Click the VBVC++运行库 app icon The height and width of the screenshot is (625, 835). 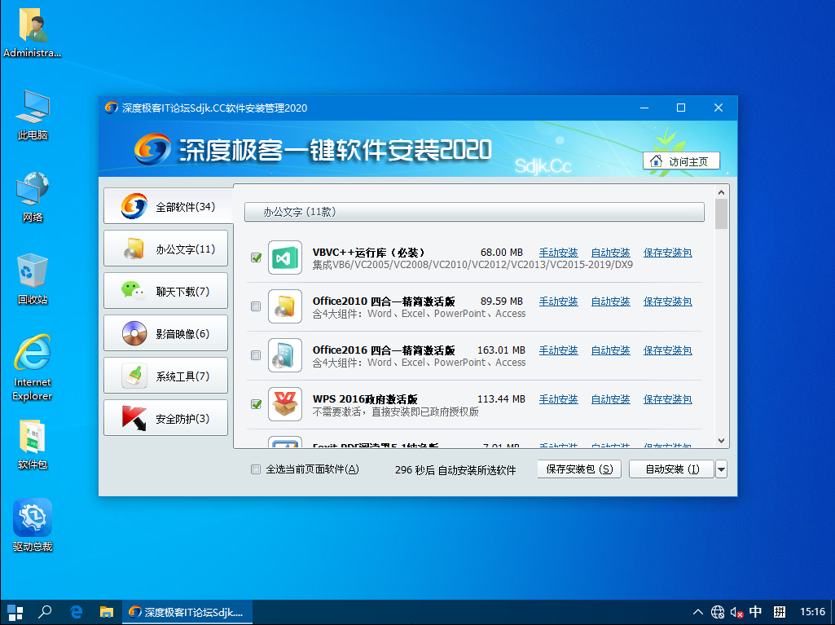[285, 257]
